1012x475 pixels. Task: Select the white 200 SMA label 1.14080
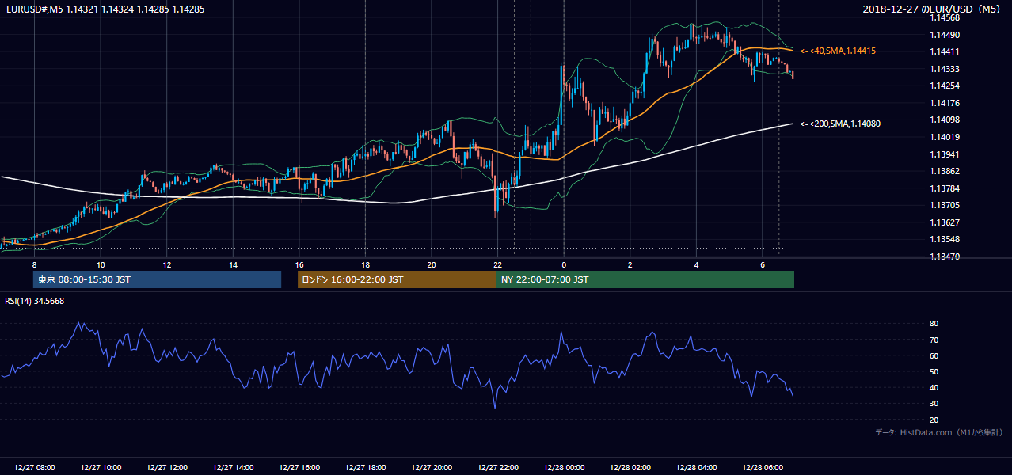[840, 123]
